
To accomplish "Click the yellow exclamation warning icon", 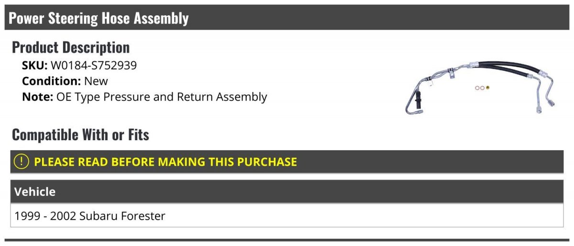I will (22, 161).
